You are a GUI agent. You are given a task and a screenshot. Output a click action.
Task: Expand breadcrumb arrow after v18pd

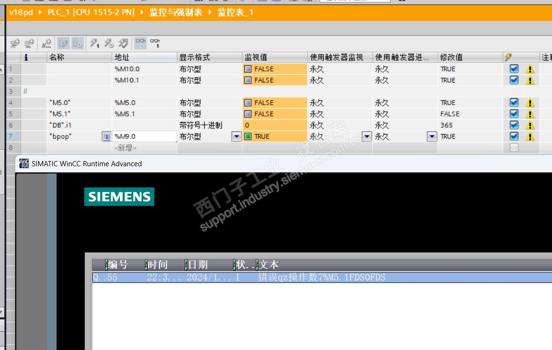[40, 12]
